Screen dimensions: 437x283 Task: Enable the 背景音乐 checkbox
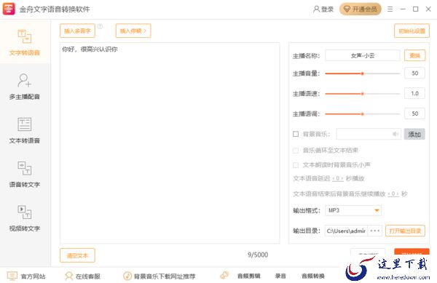[x=296, y=134]
